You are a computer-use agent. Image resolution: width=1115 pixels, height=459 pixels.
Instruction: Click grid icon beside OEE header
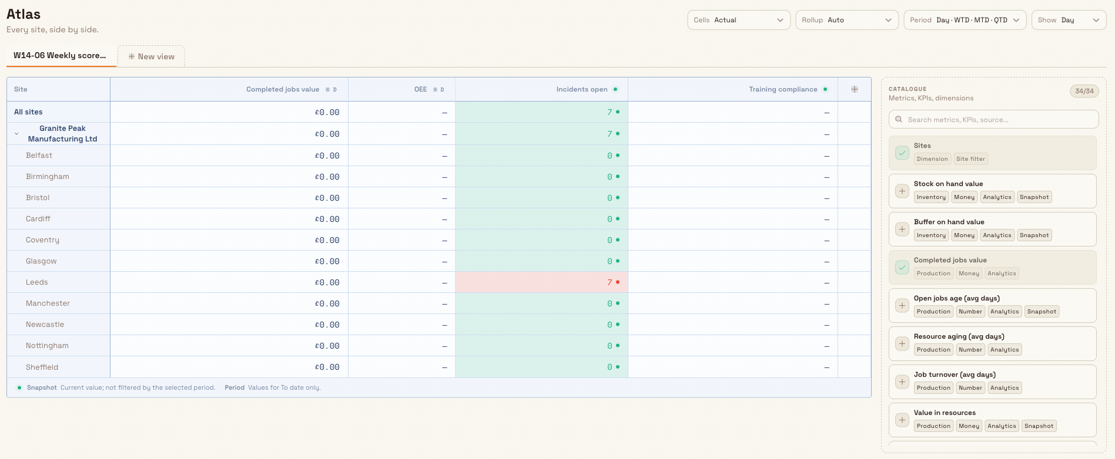click(x=435, y=90)
